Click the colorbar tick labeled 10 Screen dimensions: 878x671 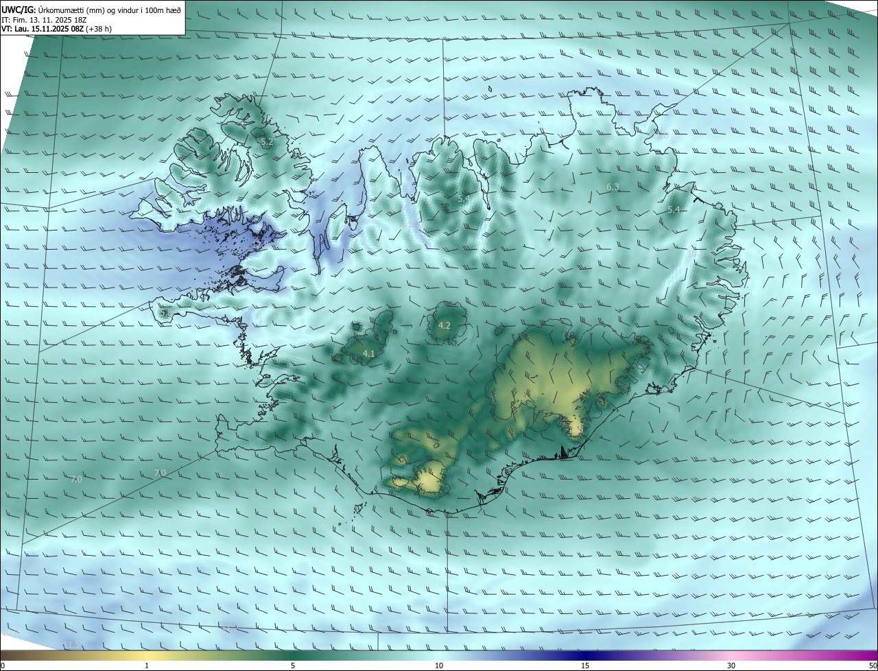439,666
